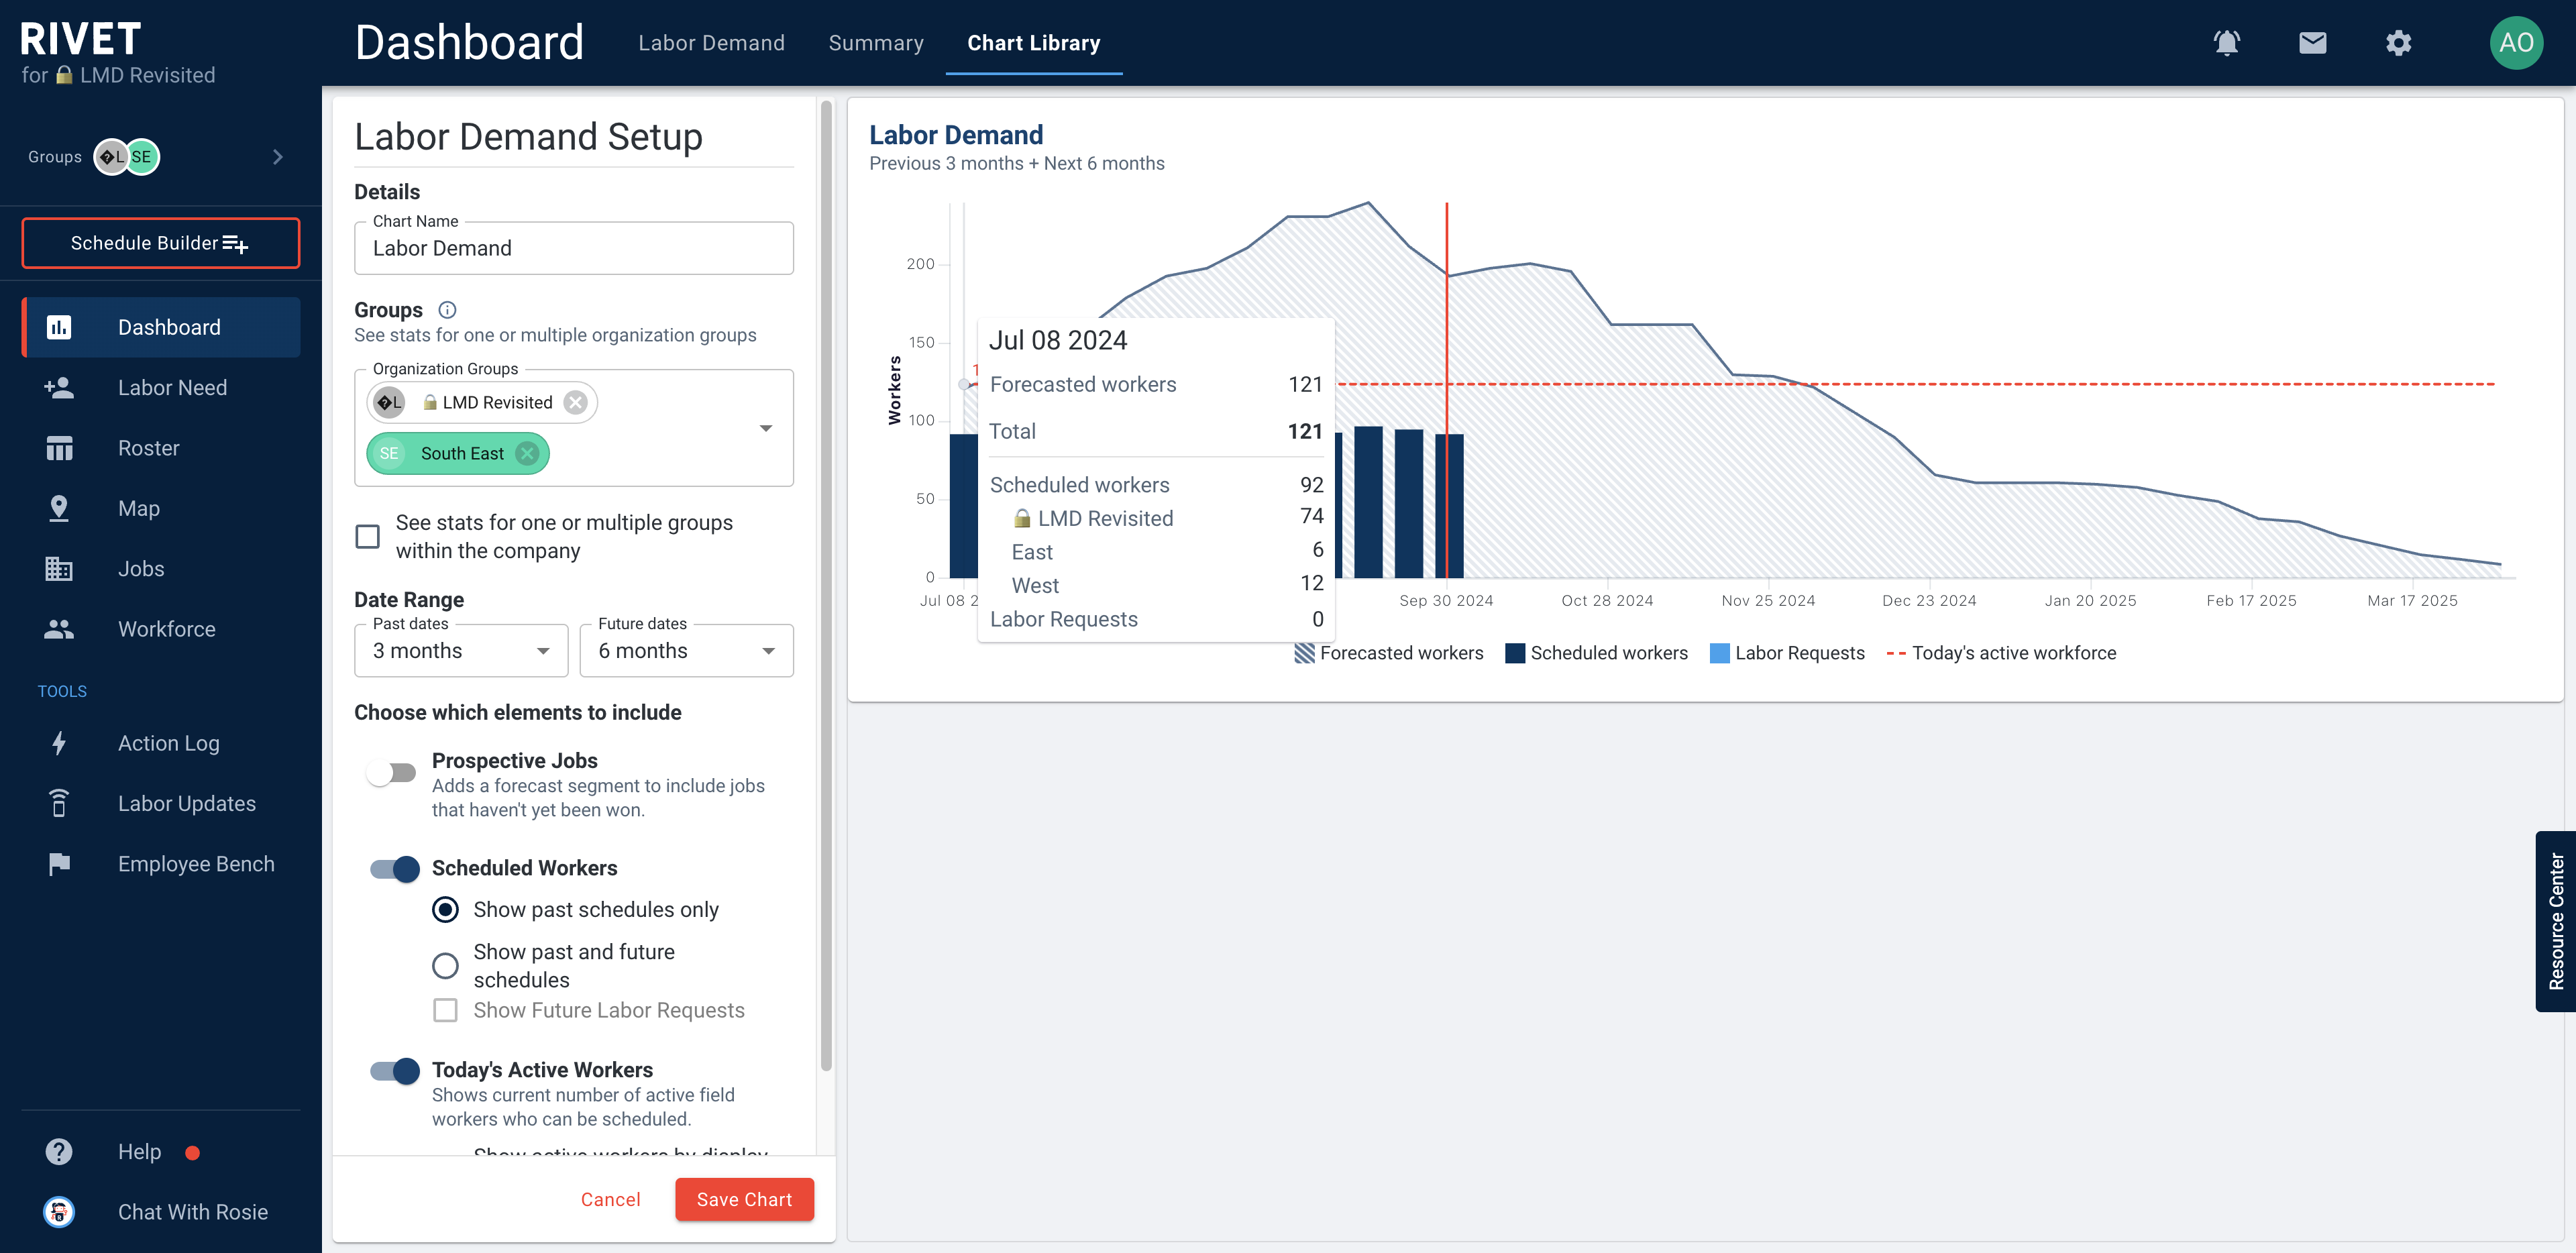Toggle Scheduled workers legend swatch
2576x1253 pixels.
pos(1515,653)
